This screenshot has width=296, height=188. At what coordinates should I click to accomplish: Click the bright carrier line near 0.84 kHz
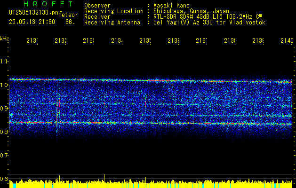tap(151, 123)
